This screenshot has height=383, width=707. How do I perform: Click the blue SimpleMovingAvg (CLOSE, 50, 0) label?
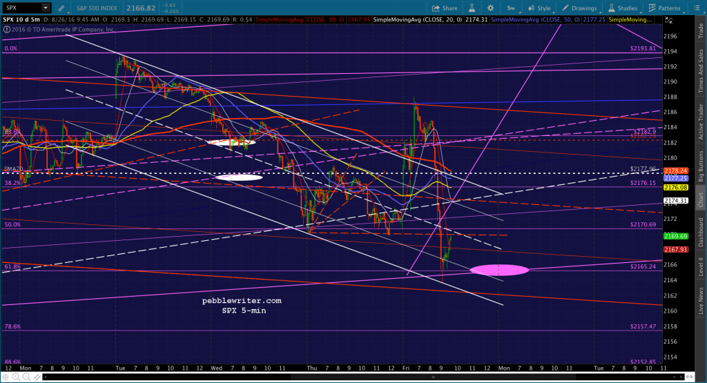535,20
